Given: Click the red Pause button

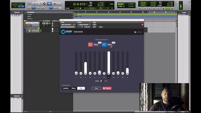Looking at the screenshot, I should tap(107, 88).
